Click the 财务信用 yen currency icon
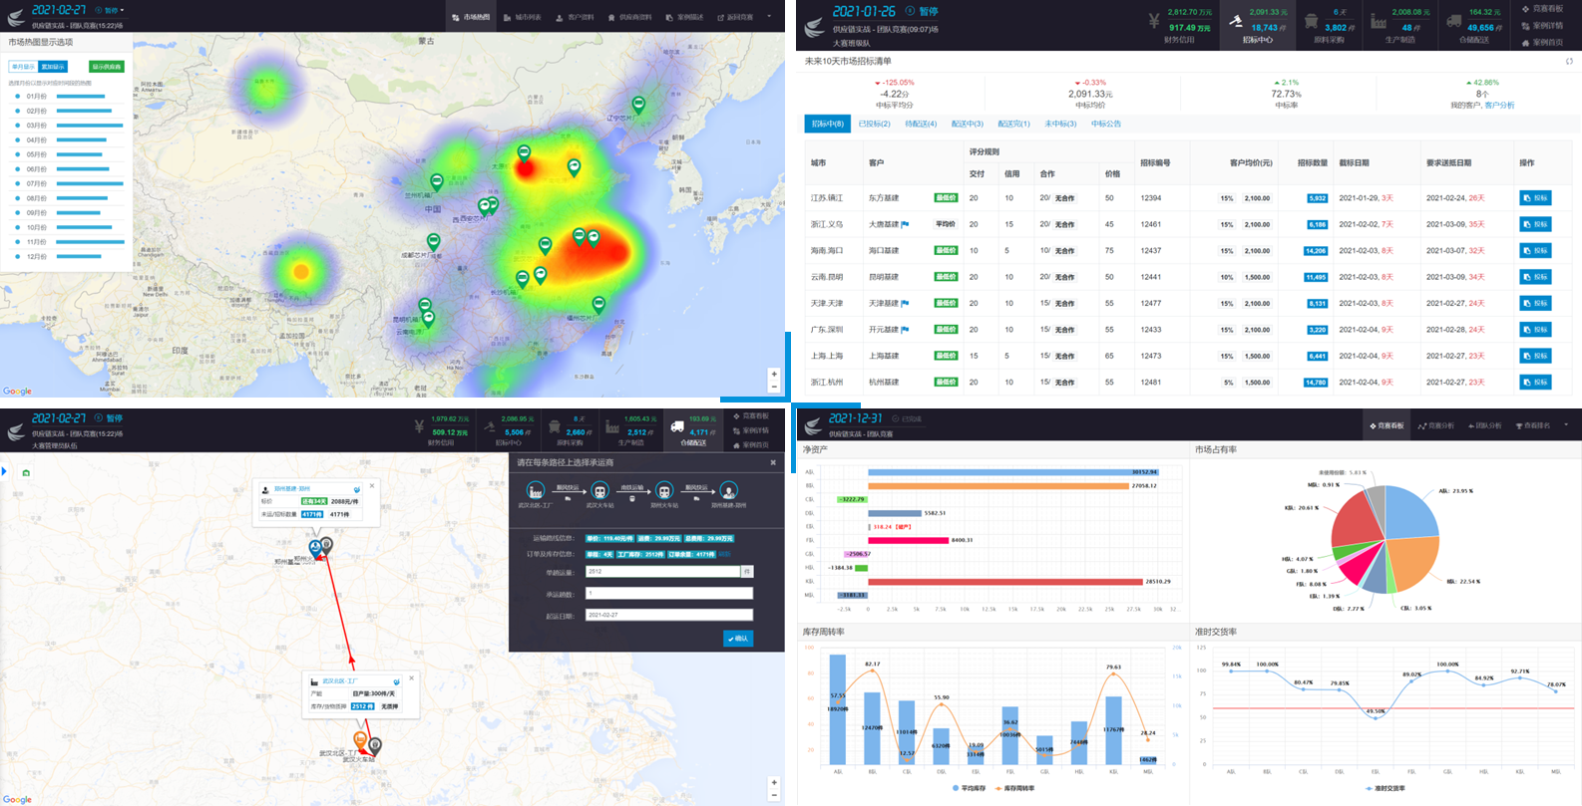Image resolution: width=1582 pixels, height=806 pixels. click(x=1154, y=21)
